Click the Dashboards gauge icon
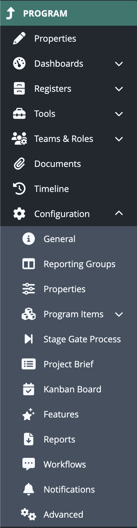The height and width of the screenshot is (528, 137). (19, 64)
